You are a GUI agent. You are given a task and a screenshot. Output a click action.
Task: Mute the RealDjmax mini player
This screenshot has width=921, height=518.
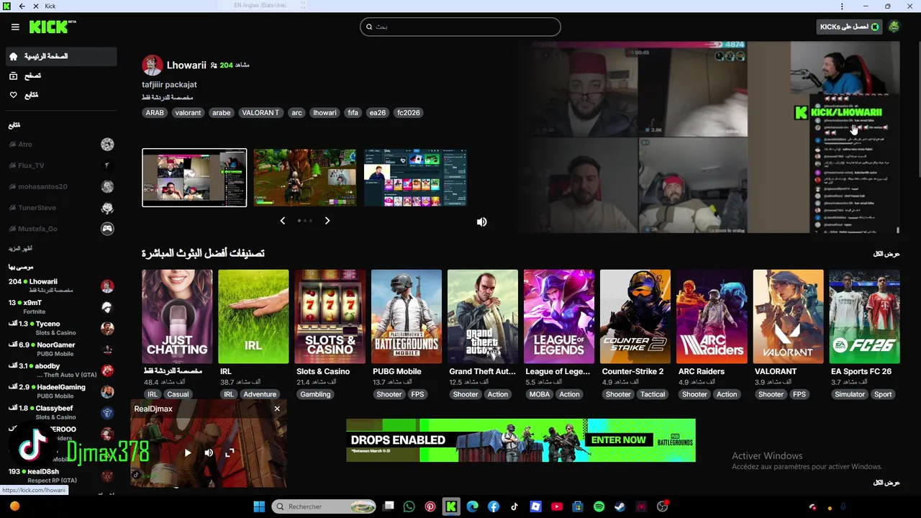(x=209, y=453)
